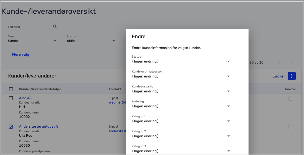This screenshot has height=155, width=304.
Task: Open the Aina AS customer link
Action: click(x=25, y=98)
